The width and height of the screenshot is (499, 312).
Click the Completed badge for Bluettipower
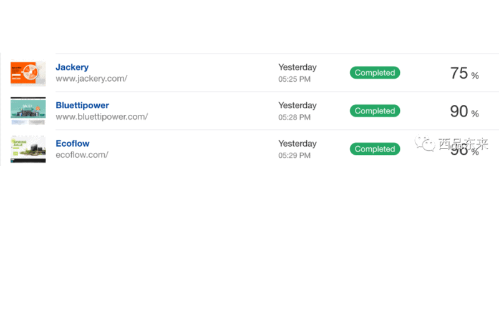pos(375,111)
